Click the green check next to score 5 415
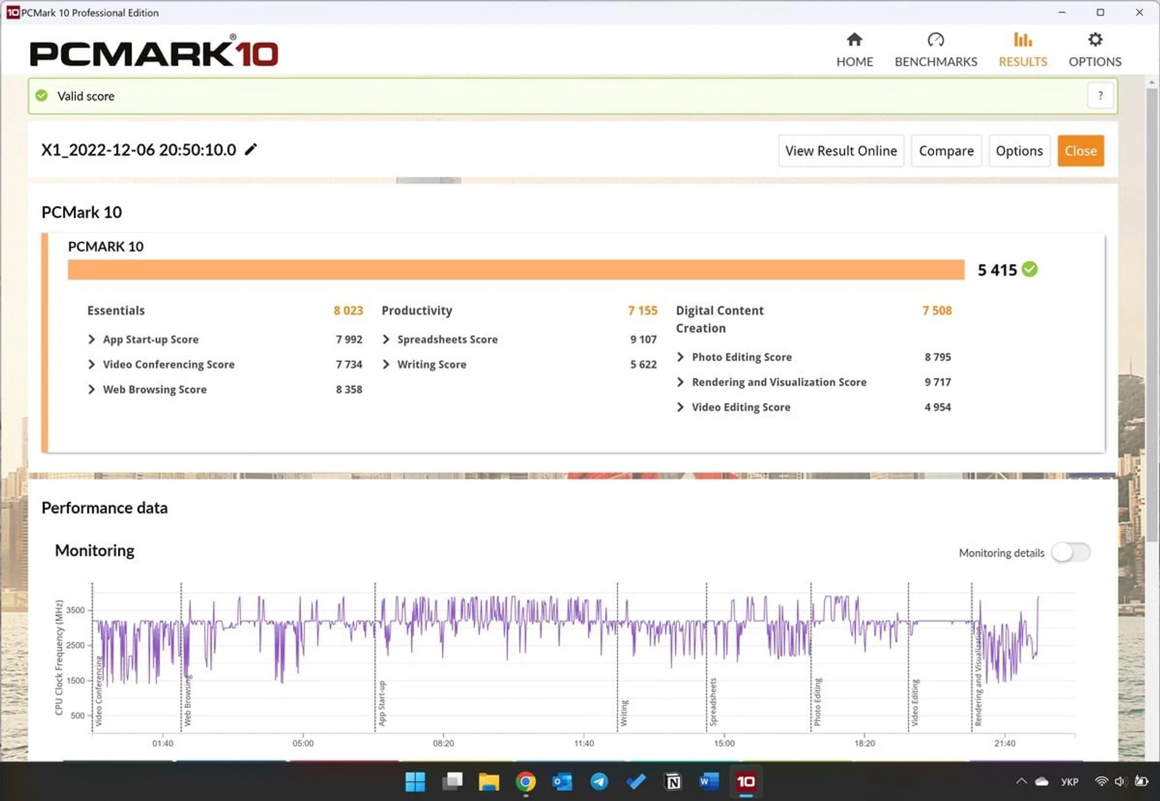This screenshot has height=801, width=1160. pos(1029,269)
